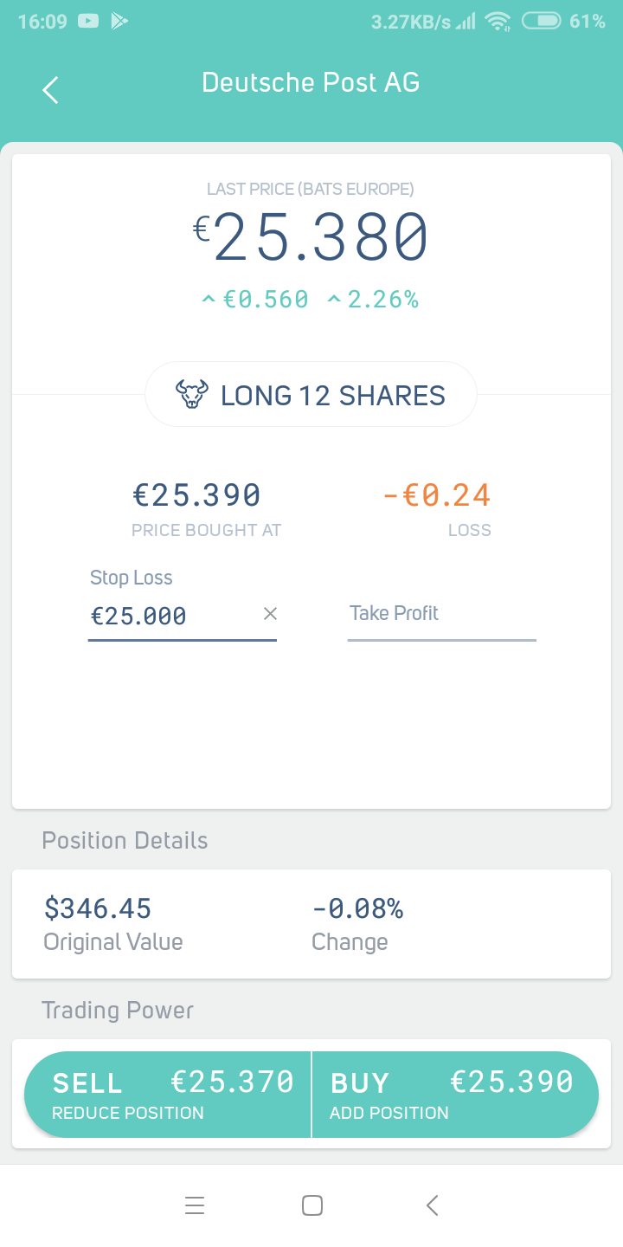Edit the Stop Loss €25.000 field
Viewport: 623px width, 1247px height.
[x=169, y=616]
